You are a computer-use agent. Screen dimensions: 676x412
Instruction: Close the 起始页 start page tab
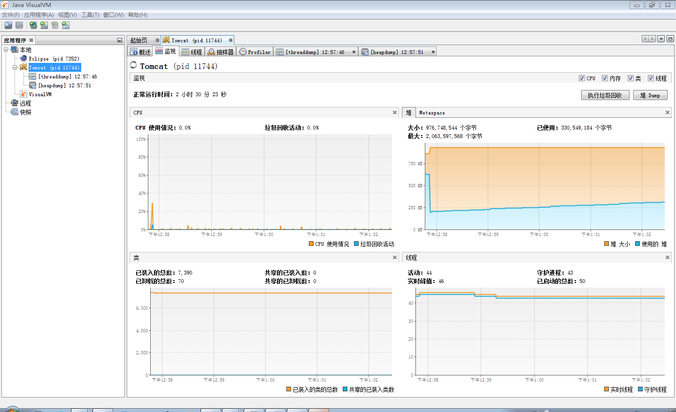(157, 40)
